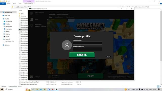This screenshot has height=91, width=162.
Task: Open Documents in navigation pane
Action: pos(9,27)
